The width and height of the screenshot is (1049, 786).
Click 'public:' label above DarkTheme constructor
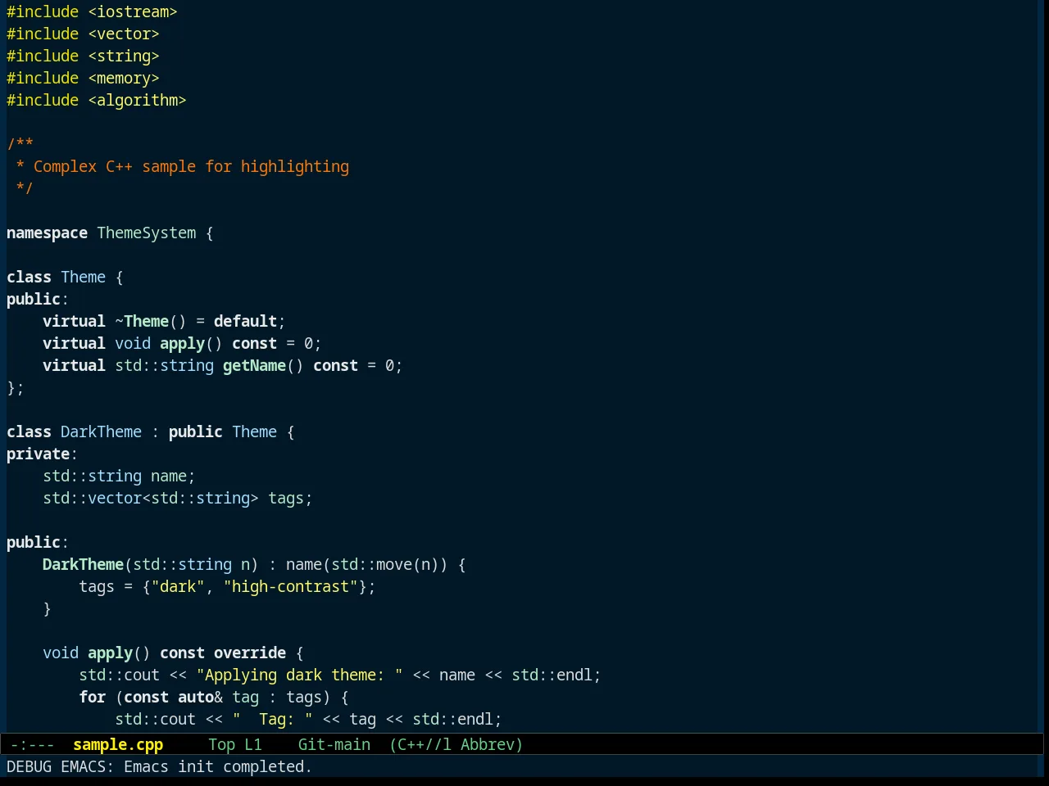point(38,542)
